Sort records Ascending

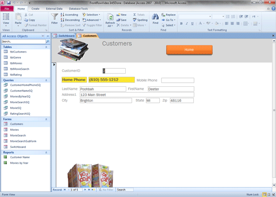[x=69, y=15]
